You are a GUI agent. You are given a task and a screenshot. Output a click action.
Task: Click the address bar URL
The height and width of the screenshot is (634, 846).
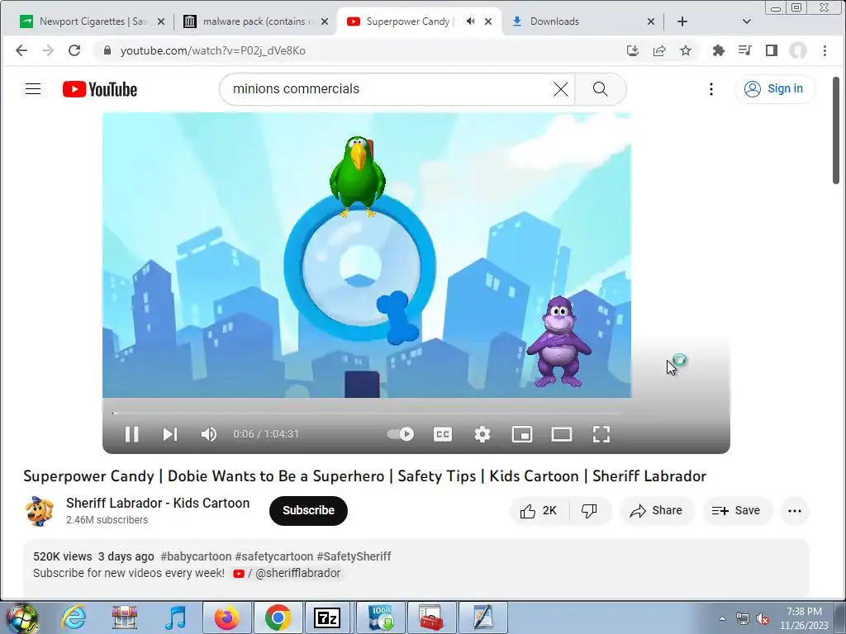(213, 50)
